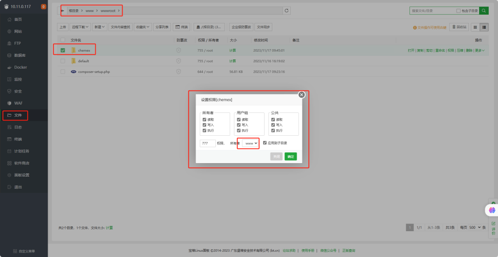Image resolution: width=498 pixels, height=257 pixels.
Task: Click tamper-proof shield icon for chemex
Action: pyautogui.click(x=178, y=50)
